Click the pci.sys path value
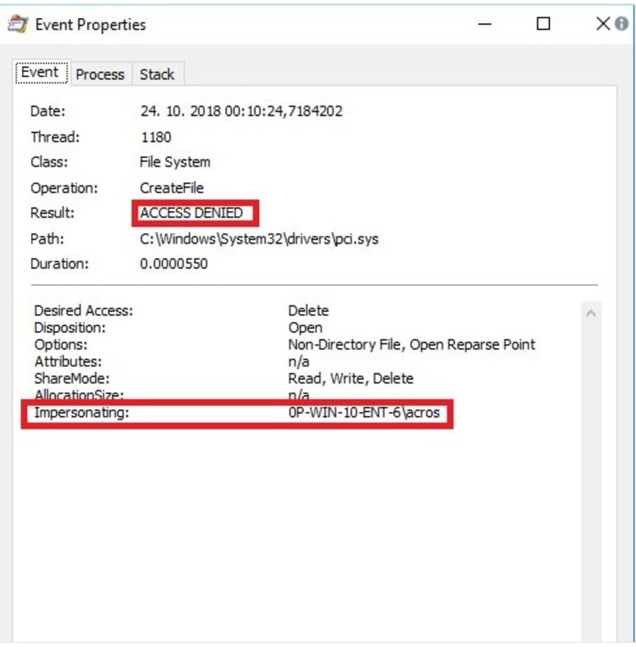 click(x=259, y=239)
